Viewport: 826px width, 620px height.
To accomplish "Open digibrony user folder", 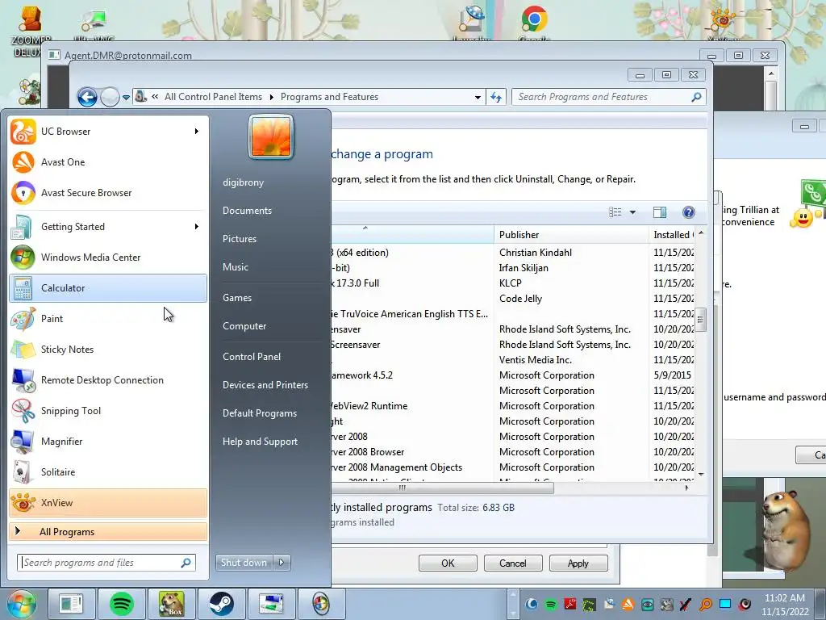I will (x=244, y=182).
